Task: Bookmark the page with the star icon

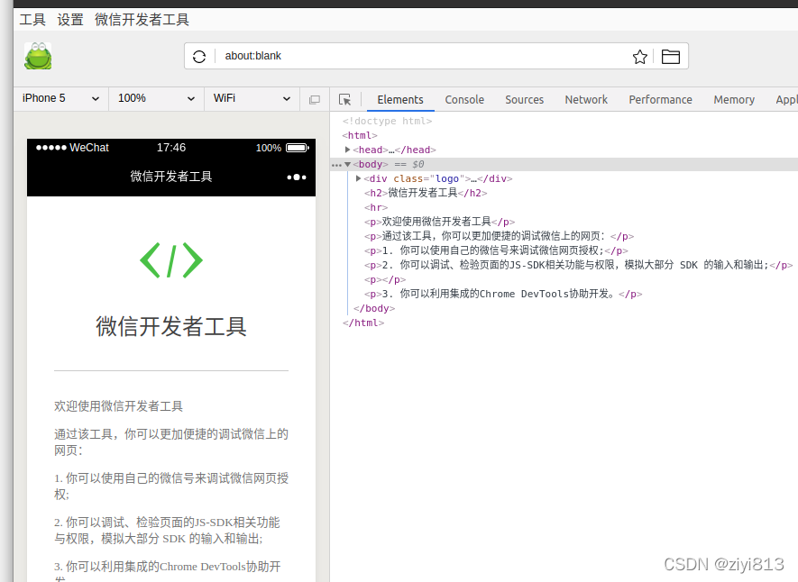Action: (639, 57)
